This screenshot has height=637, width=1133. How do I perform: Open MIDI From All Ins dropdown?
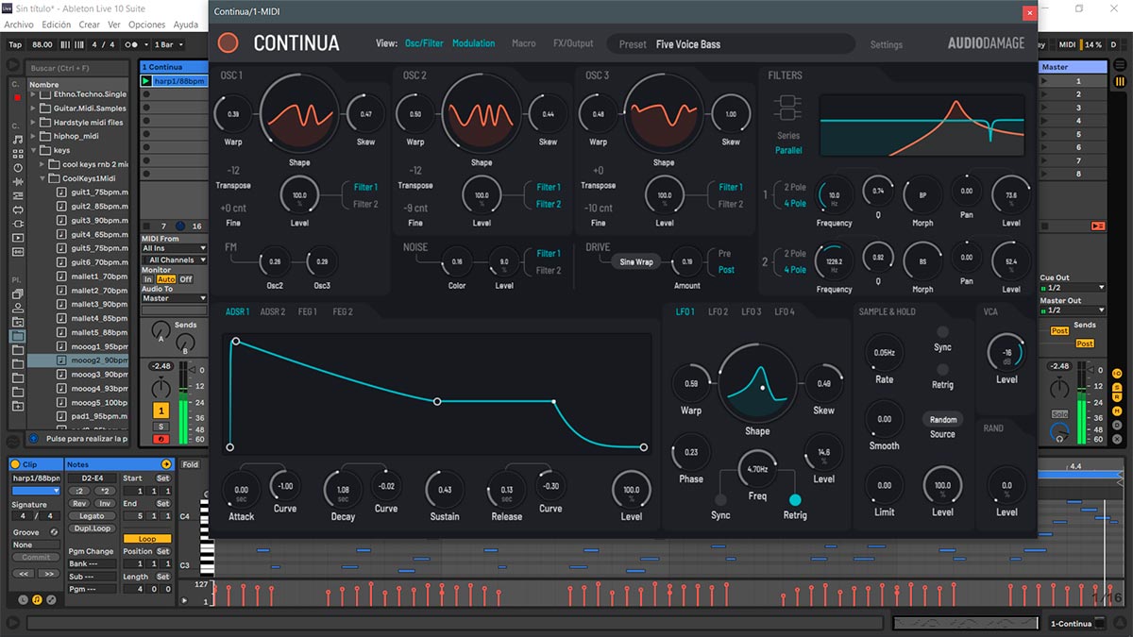pos(174,249)
